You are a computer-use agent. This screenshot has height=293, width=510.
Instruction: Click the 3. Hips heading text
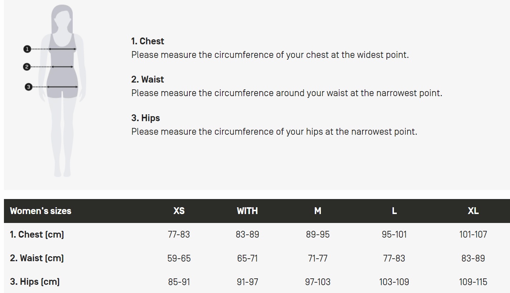[x=145, y=118]
